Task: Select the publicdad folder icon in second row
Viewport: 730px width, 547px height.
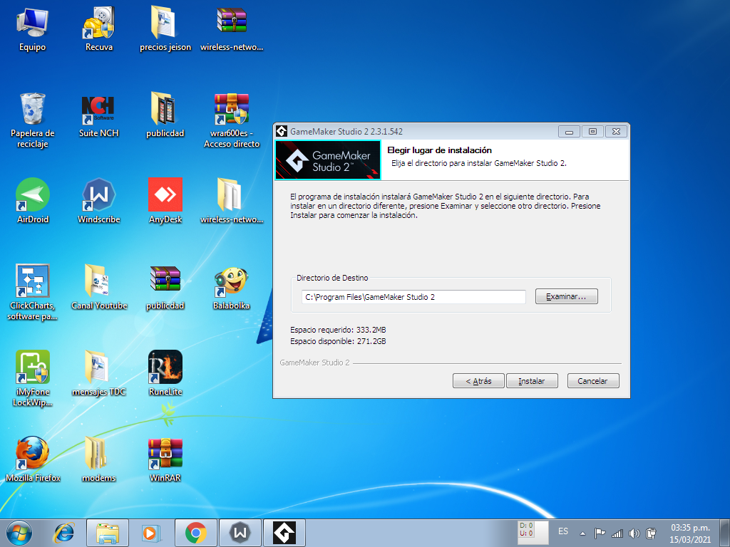Action: coord(165,115)
